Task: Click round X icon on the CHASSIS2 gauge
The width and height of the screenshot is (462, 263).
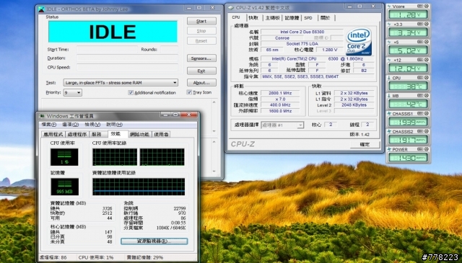Action: [426, 131]
